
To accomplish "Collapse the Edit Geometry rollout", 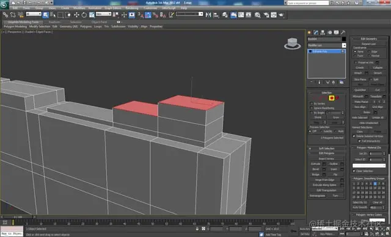I will 369,39.
